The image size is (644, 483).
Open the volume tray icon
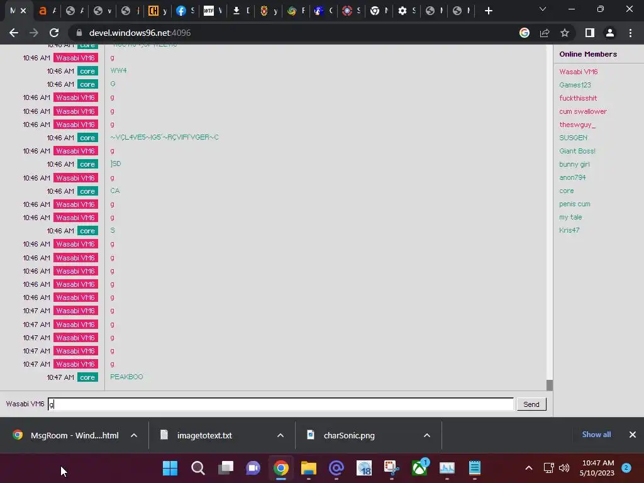click(564, 468)
